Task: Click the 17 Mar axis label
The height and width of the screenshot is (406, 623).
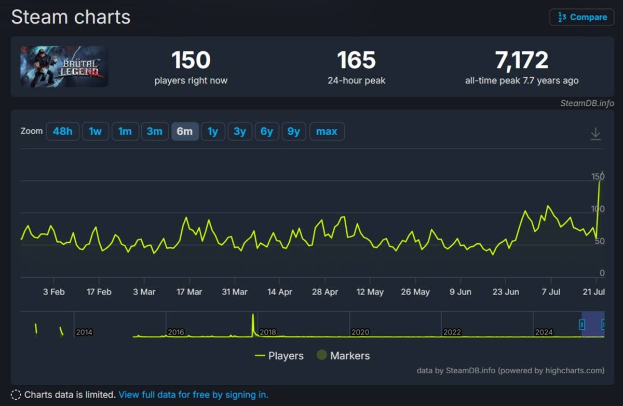Action: pos(189,292)
